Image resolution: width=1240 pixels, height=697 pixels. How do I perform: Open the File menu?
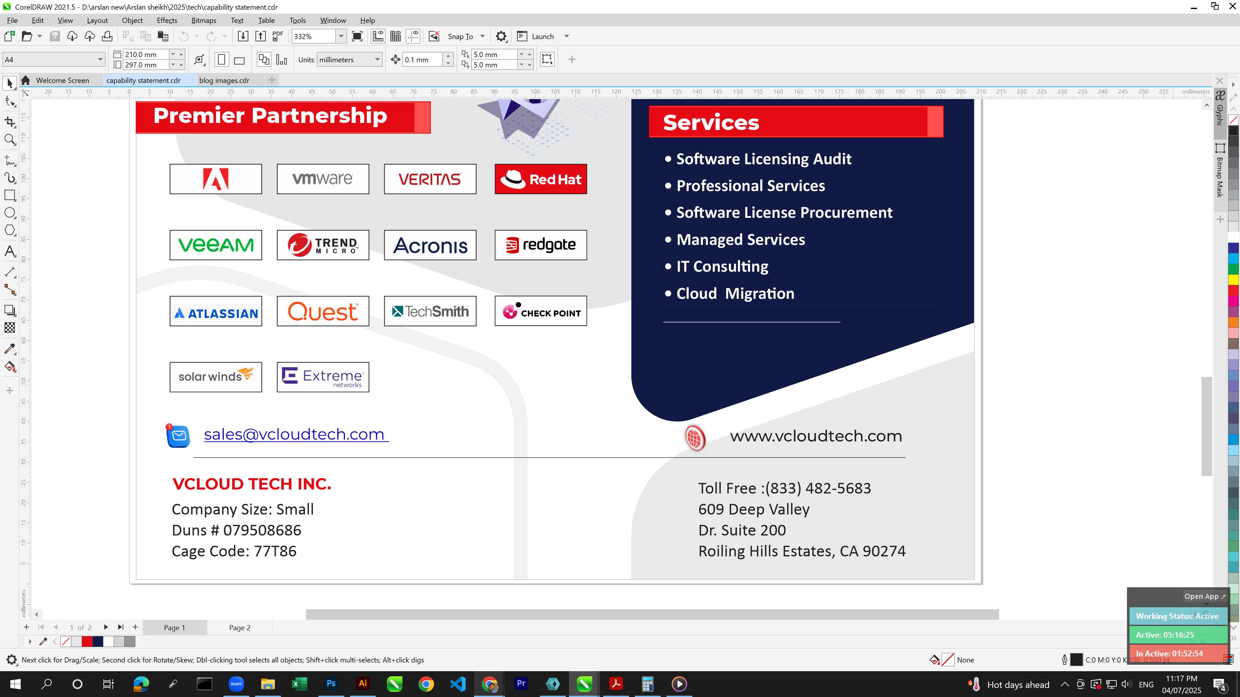tap(12, 20)
